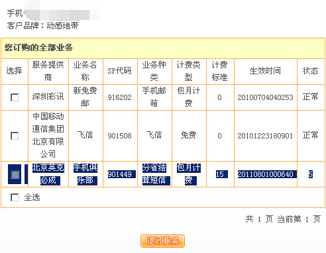
Task: Select 手机俱乐部 service name cell
Action: point(85,174)
